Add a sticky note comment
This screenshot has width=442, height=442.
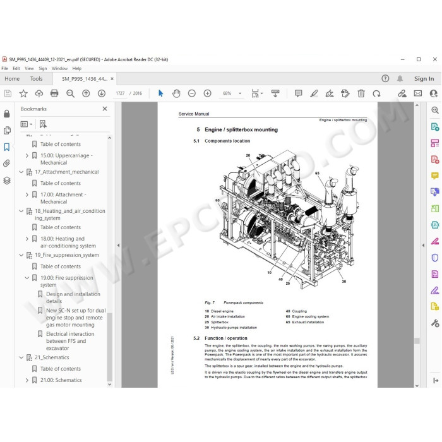point(298,93)
